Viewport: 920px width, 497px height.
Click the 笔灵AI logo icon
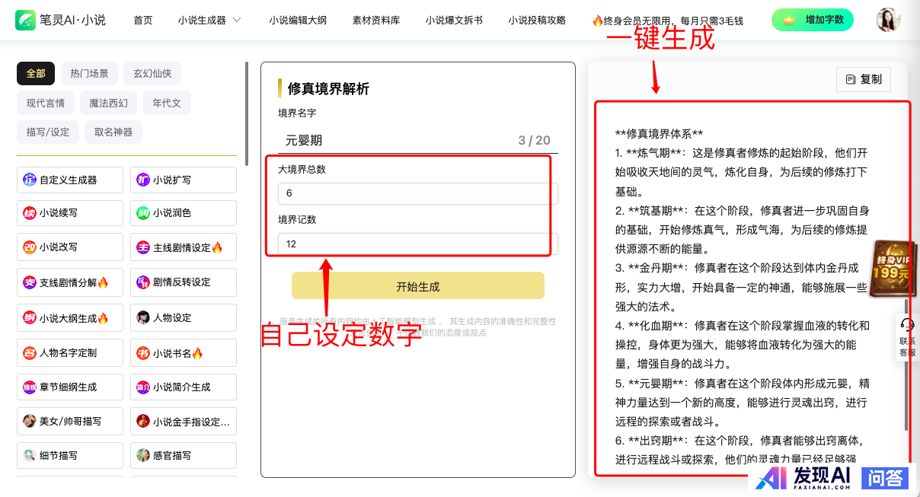coord(26,20)
